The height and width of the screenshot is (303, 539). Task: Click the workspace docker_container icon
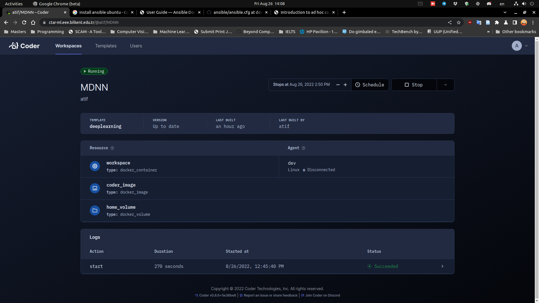point(95,166)
